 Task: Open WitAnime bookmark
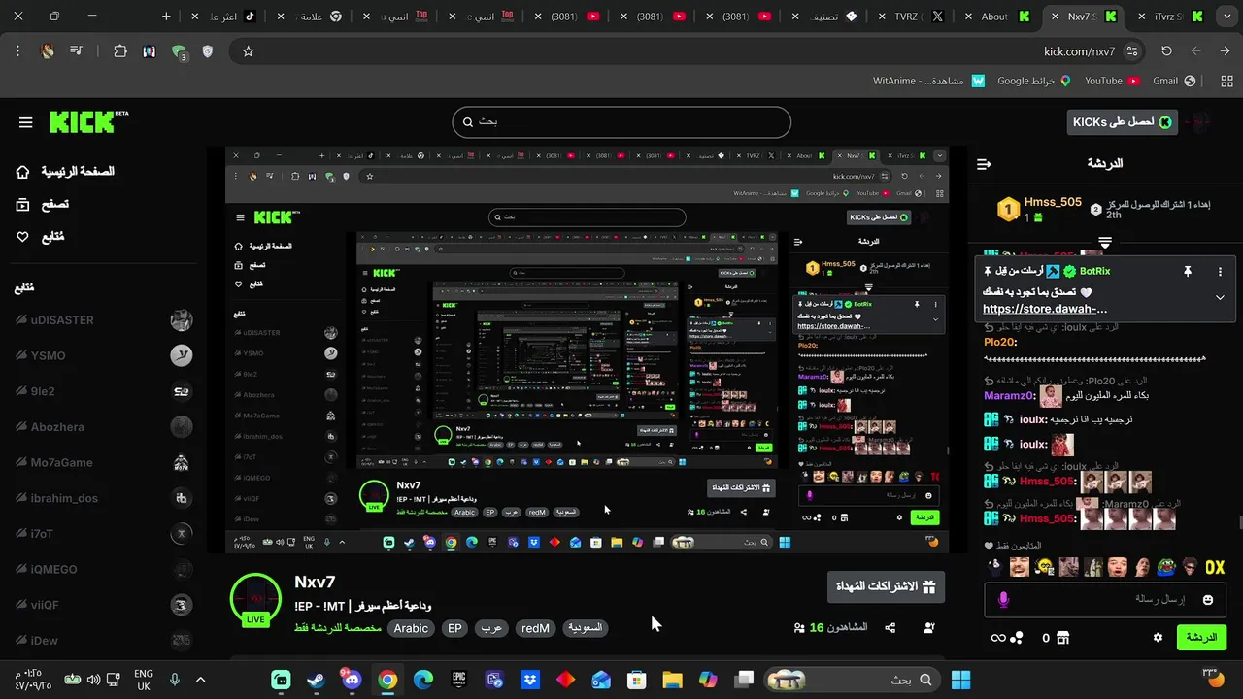928,81
